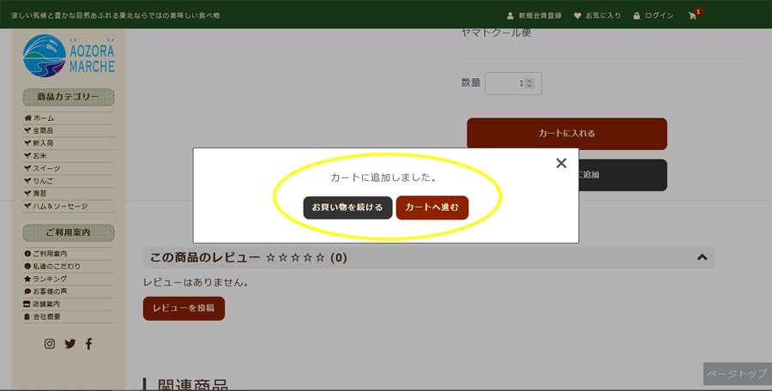The image size is (772, 391).
Task: Open りんご category in sidebar
Action: click(43, 181)
